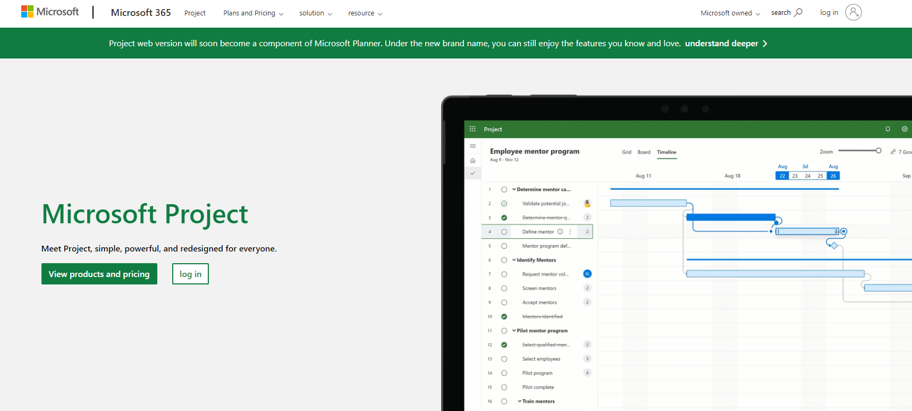This screenshot has width=912, height=411.
Task: Open the settings gear in Project header
Action: click(905, 129)
